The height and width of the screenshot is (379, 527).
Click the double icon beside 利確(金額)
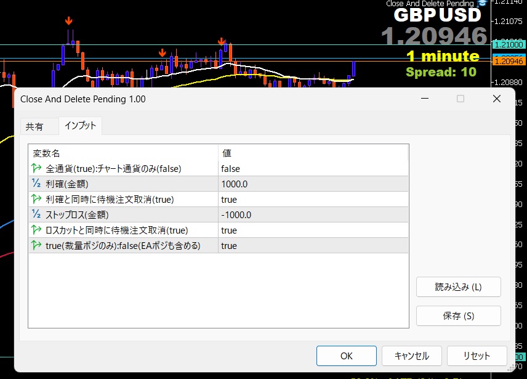pyautogui.click(x=36, y=184)
